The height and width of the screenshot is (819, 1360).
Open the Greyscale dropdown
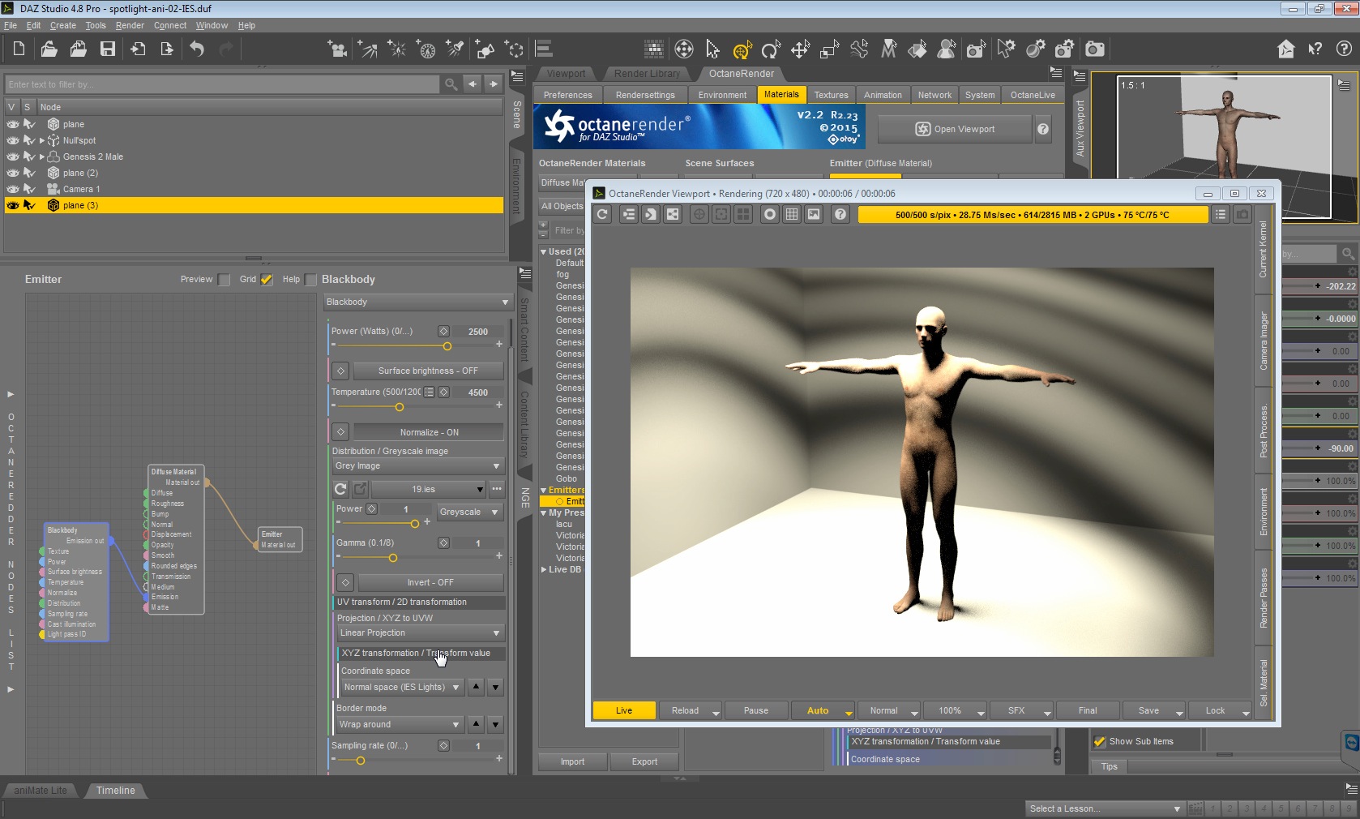point(470,512)
